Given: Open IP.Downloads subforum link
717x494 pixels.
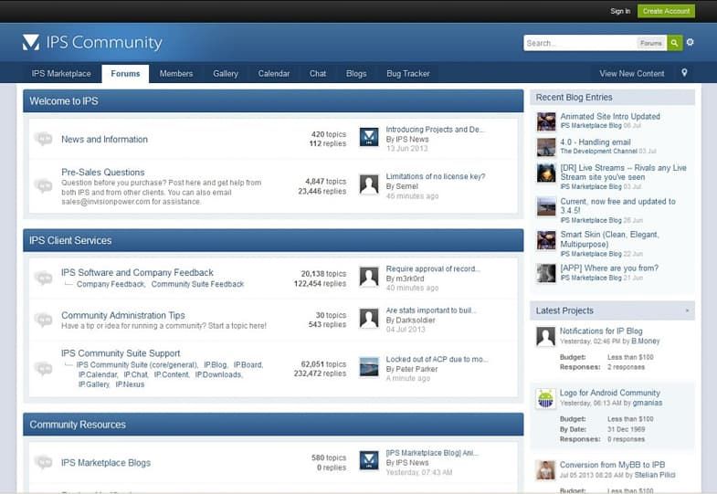Looking at the screenshot, I should [x=218, y=374].
